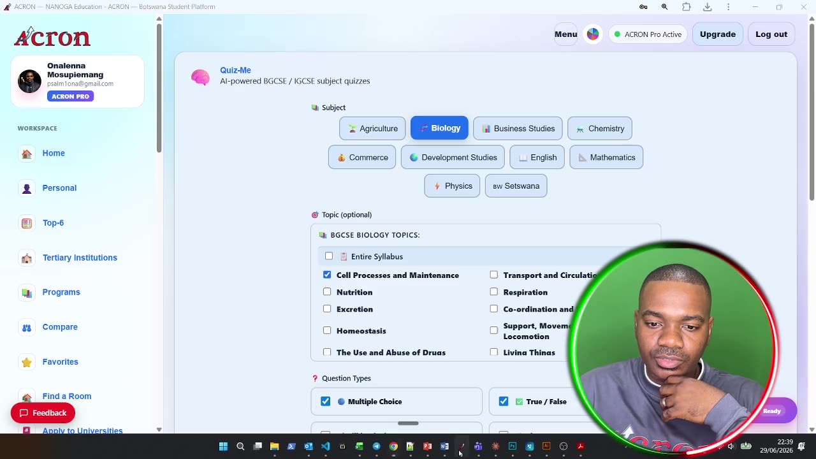816x459 pixels.
Task: Click the Tertiary Institutions sidebar icon
Action: click(x=27, y=258)
